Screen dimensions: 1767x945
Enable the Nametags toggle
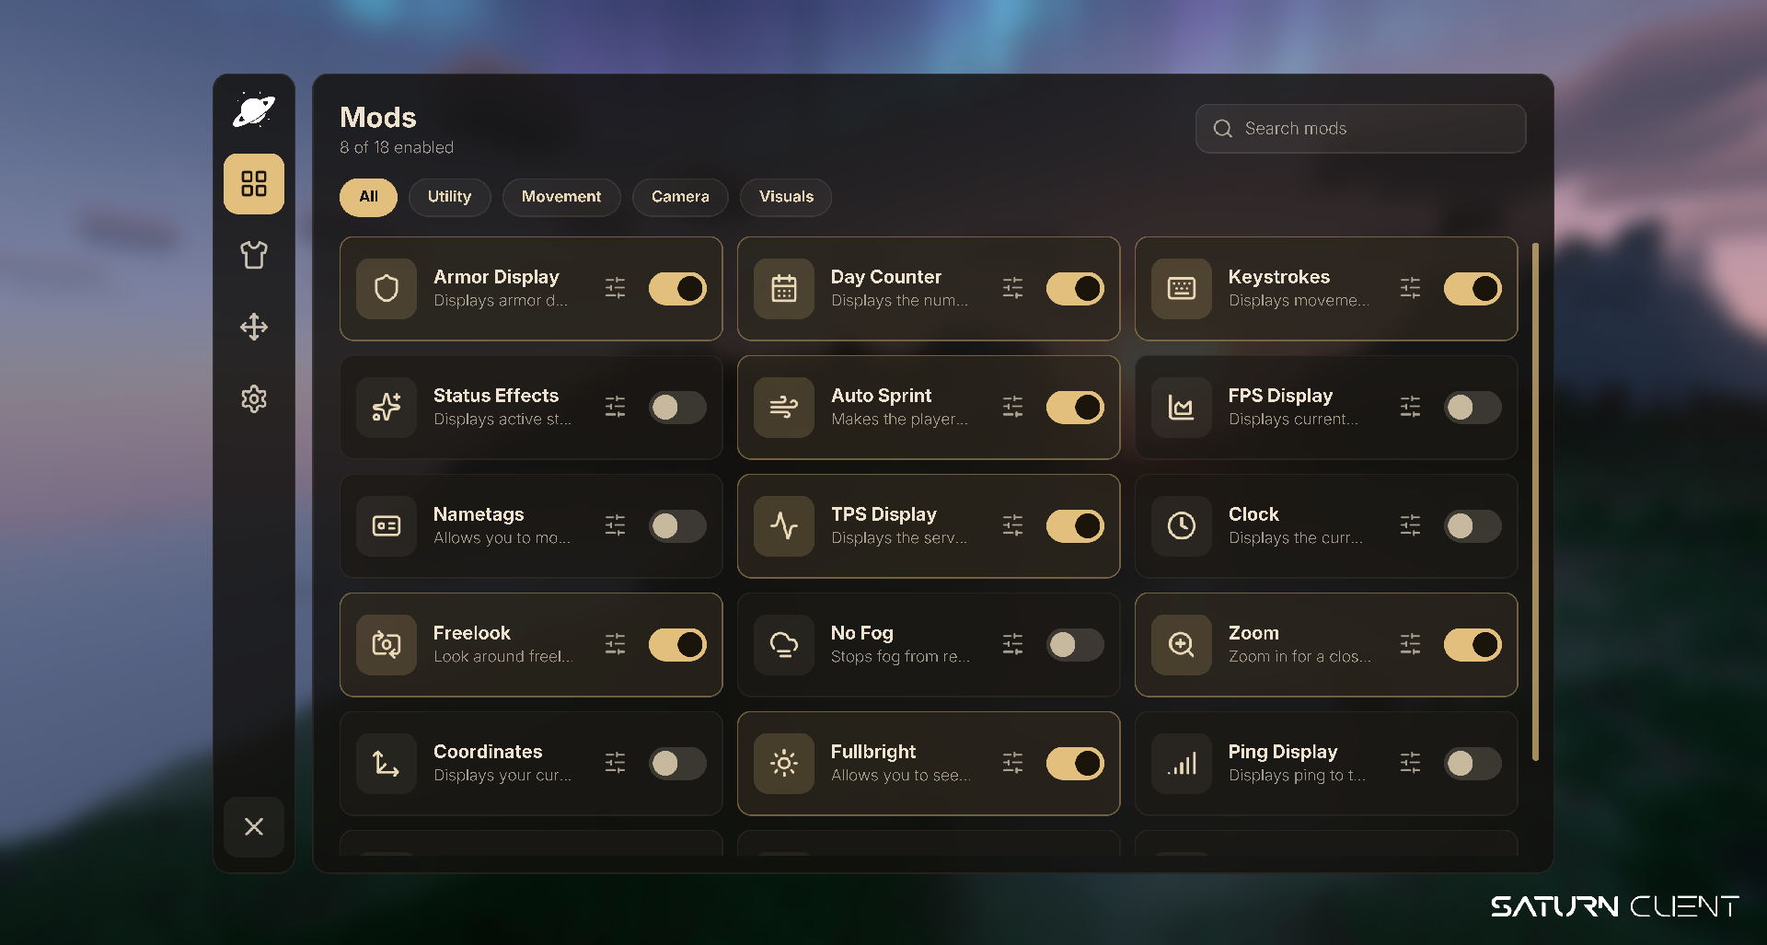(677, 526)
